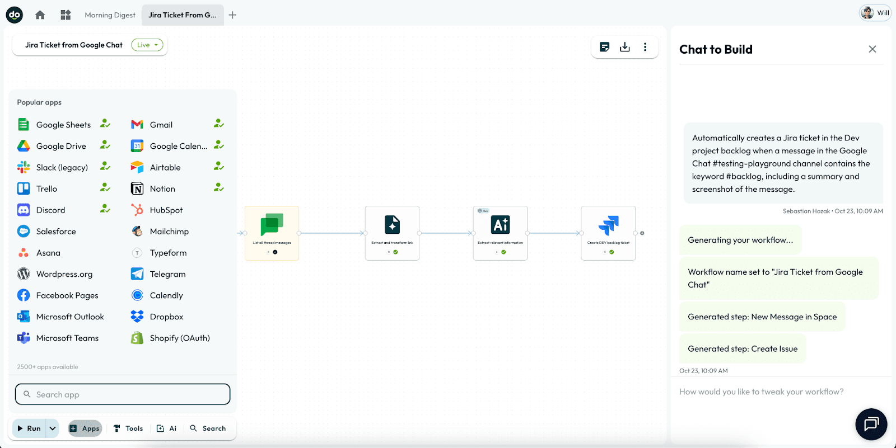Open the dashboard grid icon

[66, 15]
